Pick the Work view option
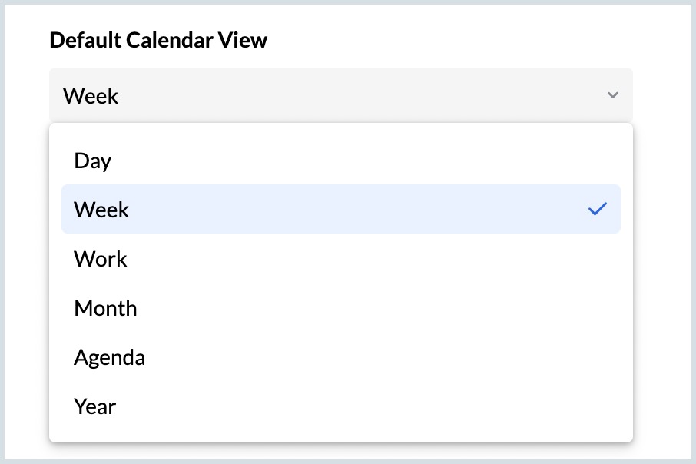The height and width of the screenshot is (464, 696). point(101,259)
